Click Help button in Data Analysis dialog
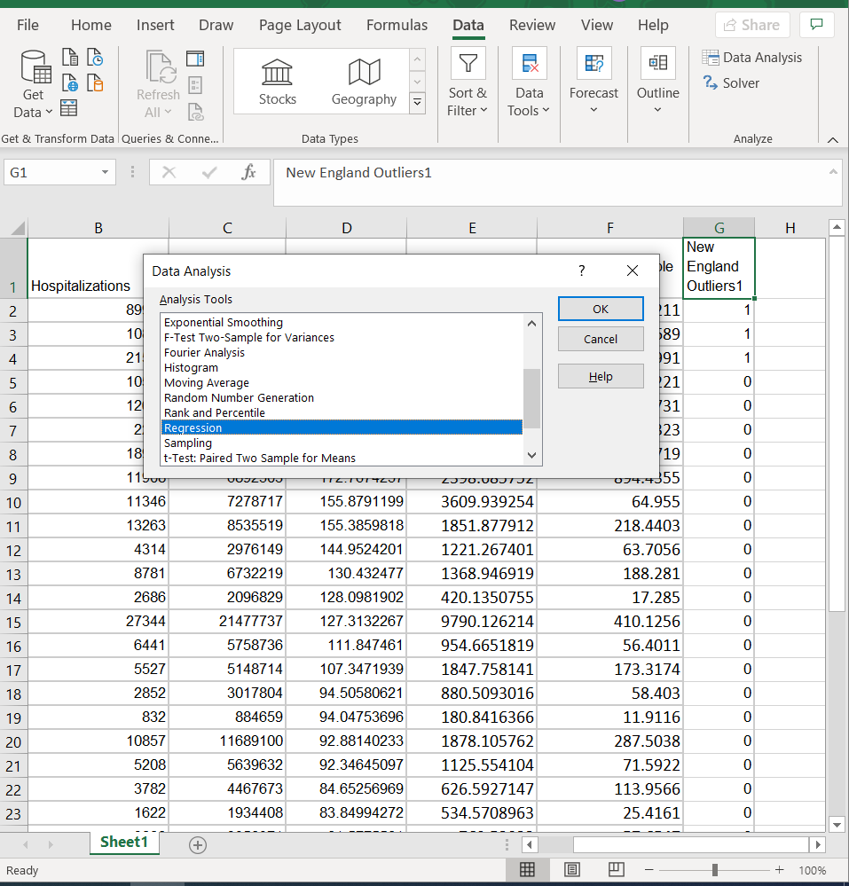This screenshot has height=886, width=849. pos(601,376)
